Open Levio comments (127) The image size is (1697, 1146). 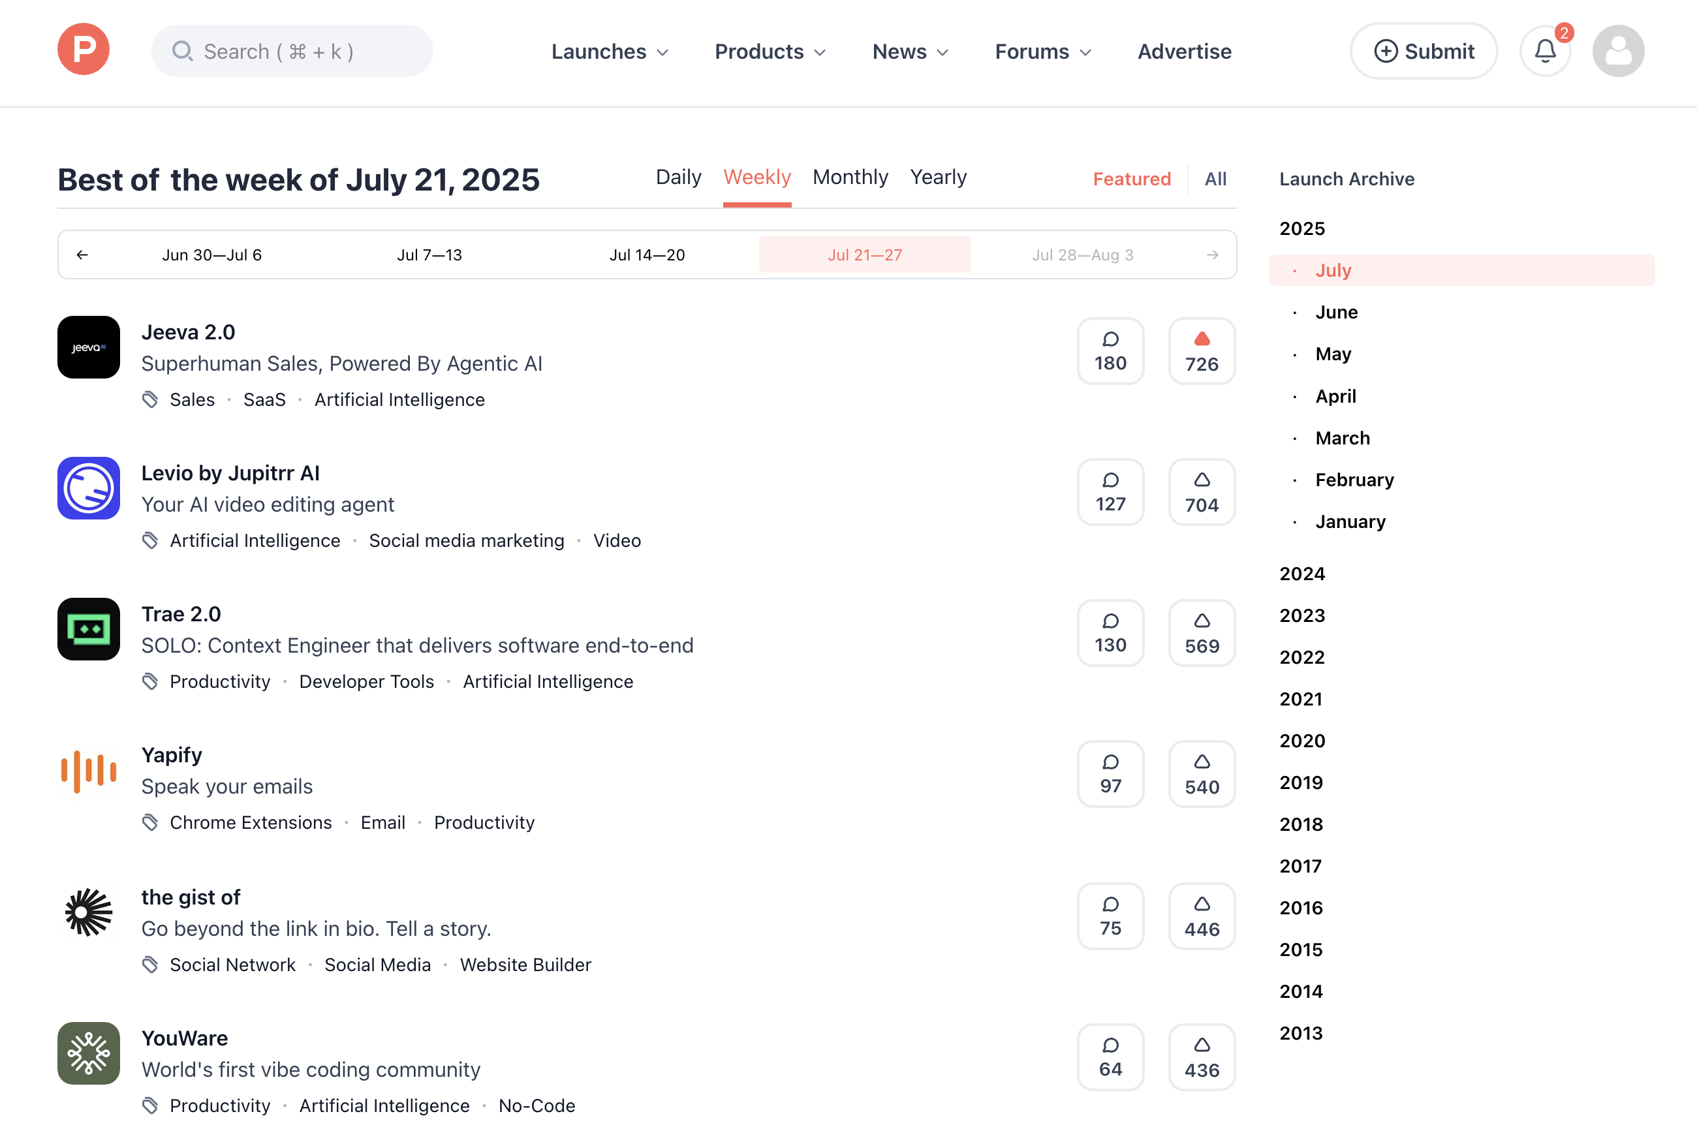click(1111, 492)
